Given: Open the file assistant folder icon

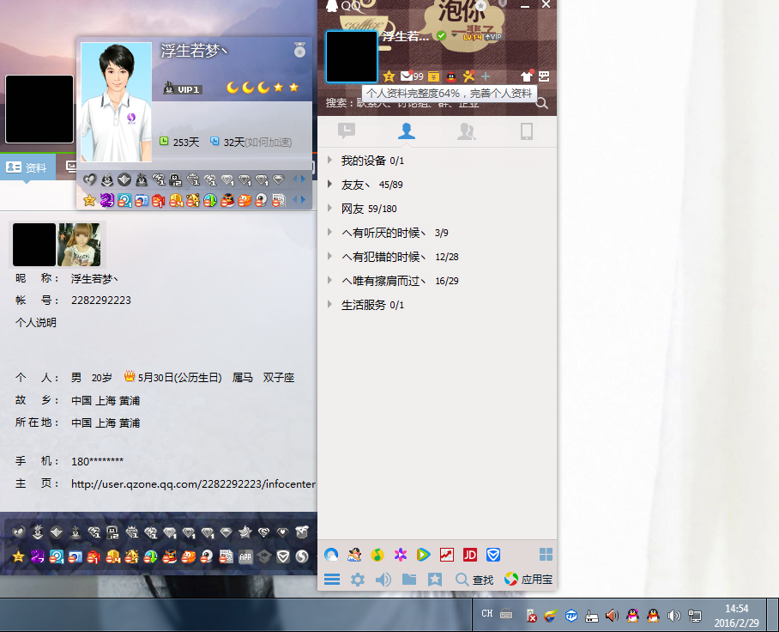Looking at the screenshot, I should point(409,580).
